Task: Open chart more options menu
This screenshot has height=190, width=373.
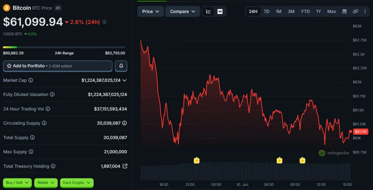Action: [365, 12]
